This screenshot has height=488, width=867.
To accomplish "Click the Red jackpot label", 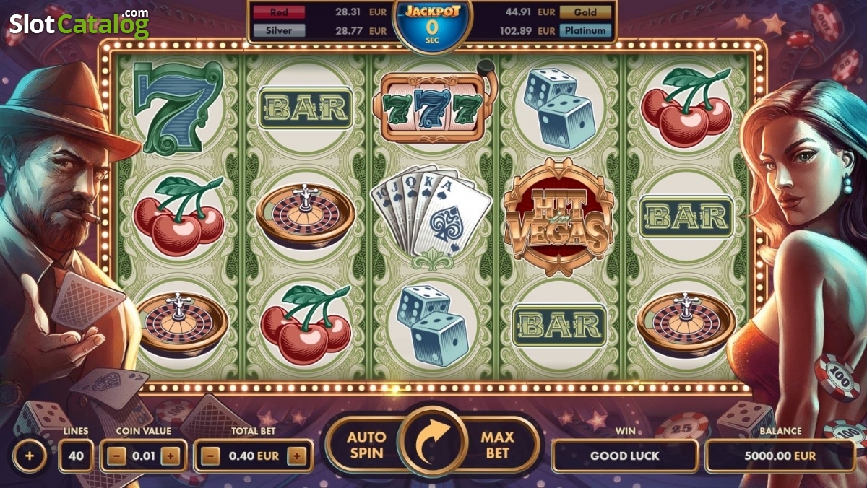I will point(279,12).
